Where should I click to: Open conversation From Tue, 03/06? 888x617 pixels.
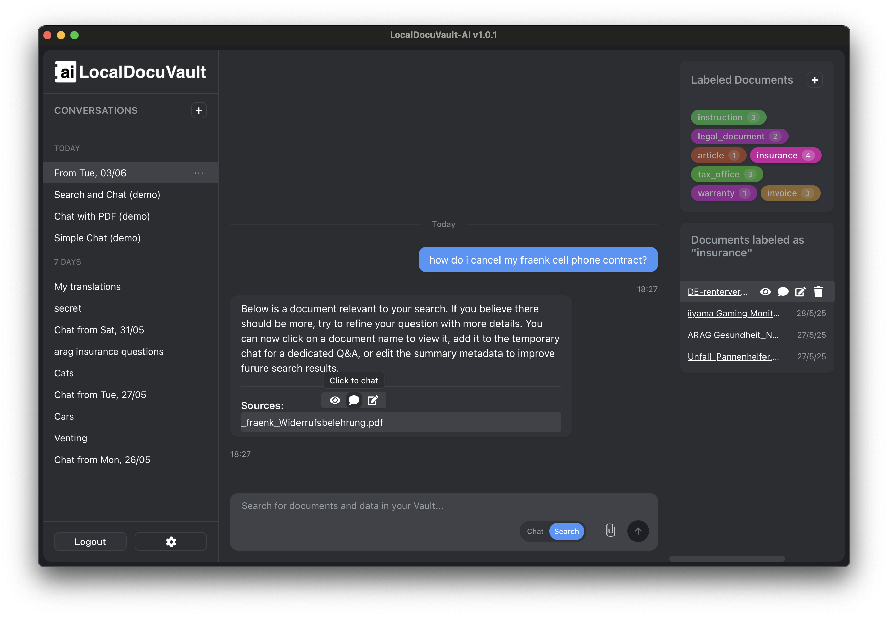131,173
